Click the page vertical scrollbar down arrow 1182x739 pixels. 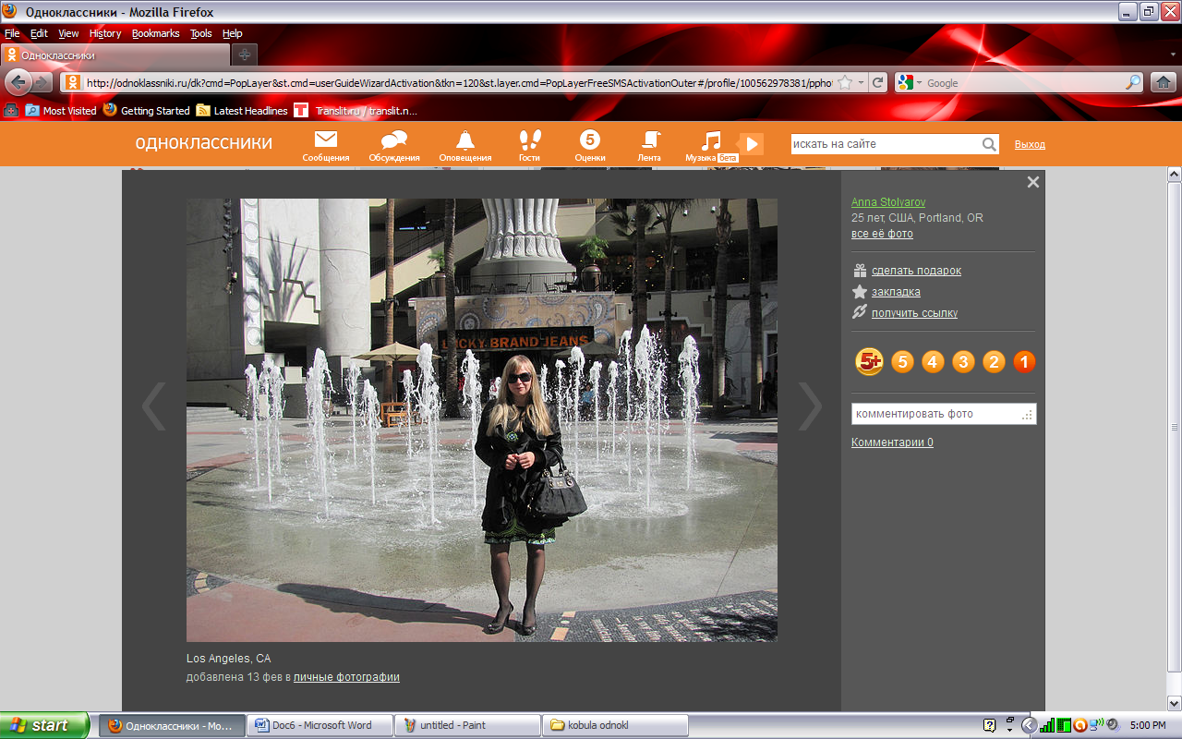(x=1175, y=703)
